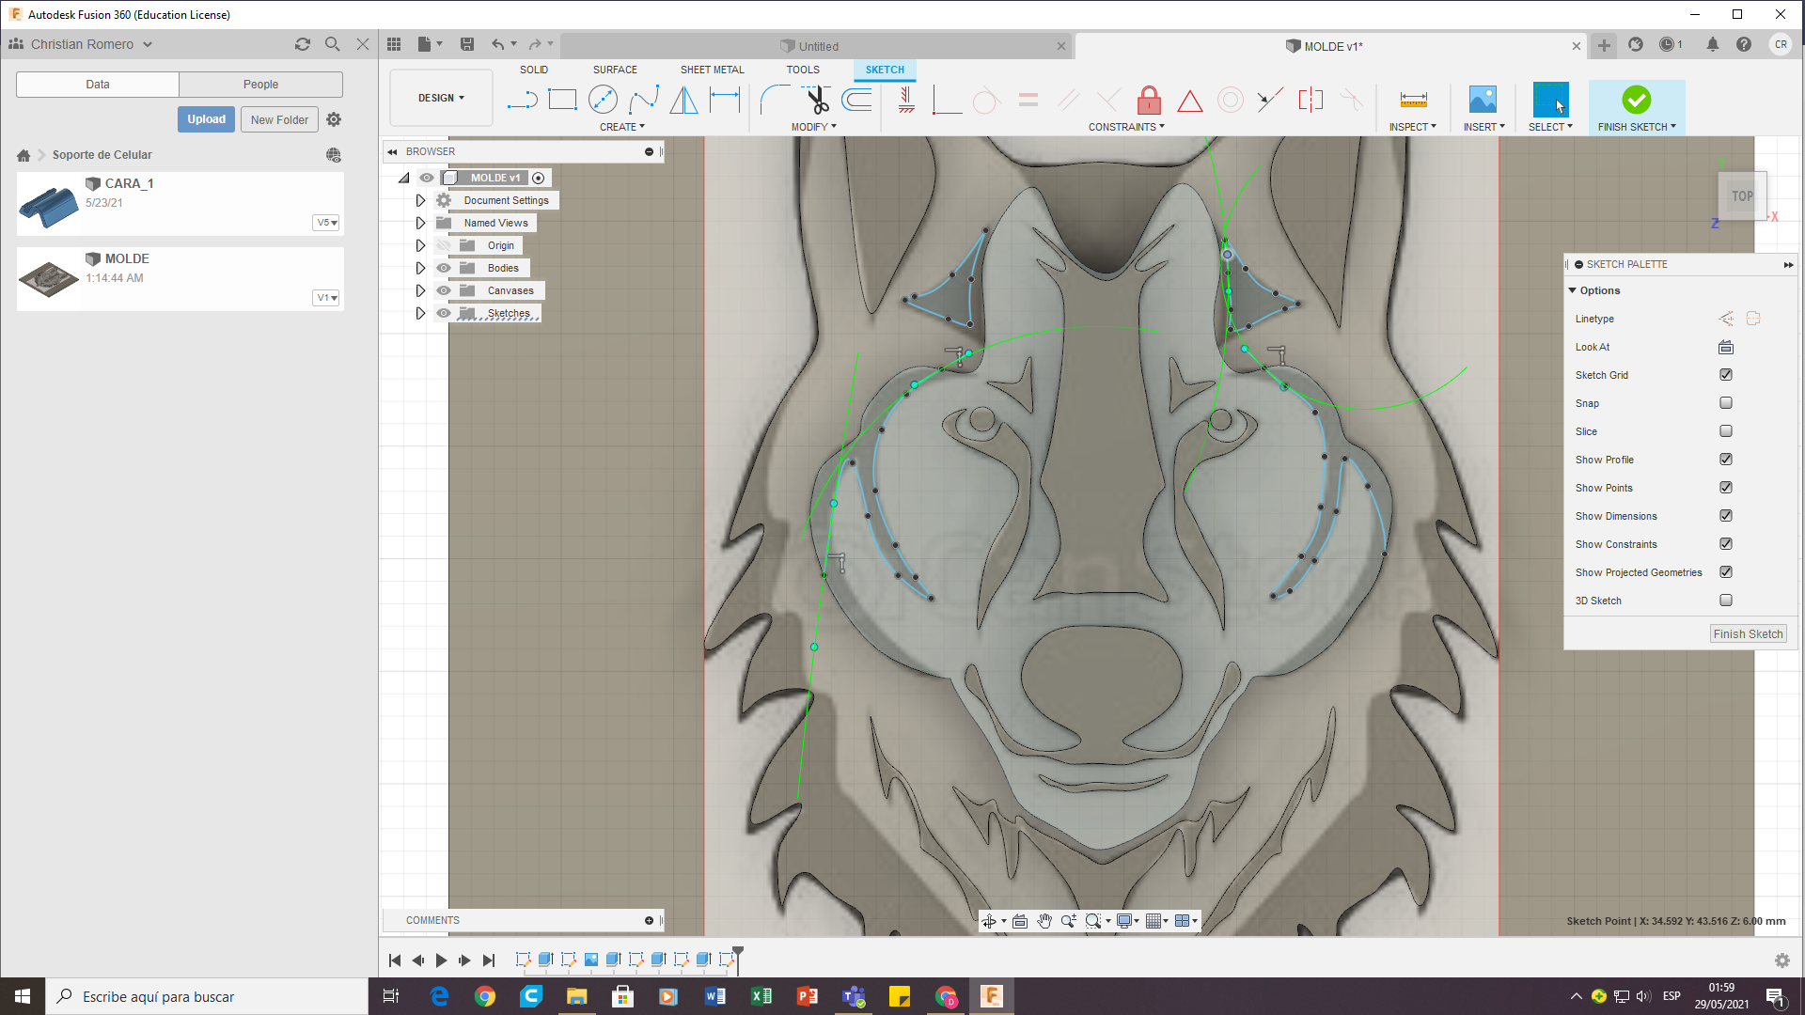
Task: Select the Spline sketch tool
Action: [x=644, y=100]
